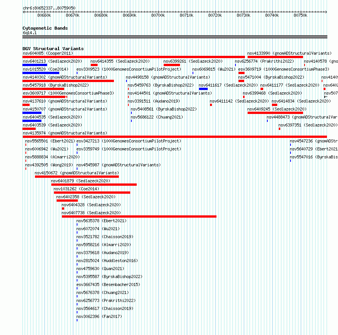This screenshot has width=338, height=335.
Task: Click nsv6401213 (Sedlazeck2020) label
Action: click(x=52, y=61)
